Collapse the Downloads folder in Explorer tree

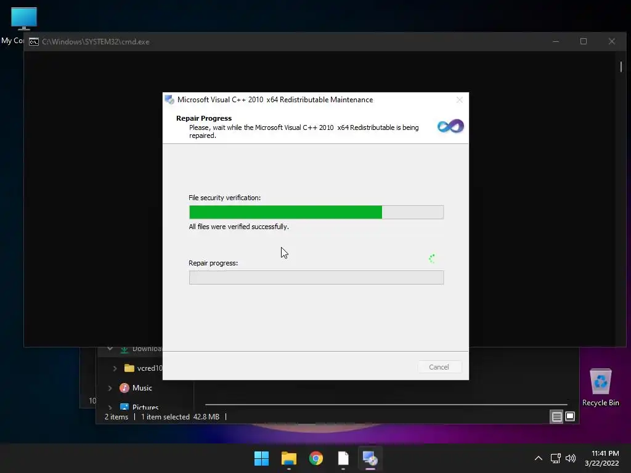pyautogui.click(x=110, y=349)
